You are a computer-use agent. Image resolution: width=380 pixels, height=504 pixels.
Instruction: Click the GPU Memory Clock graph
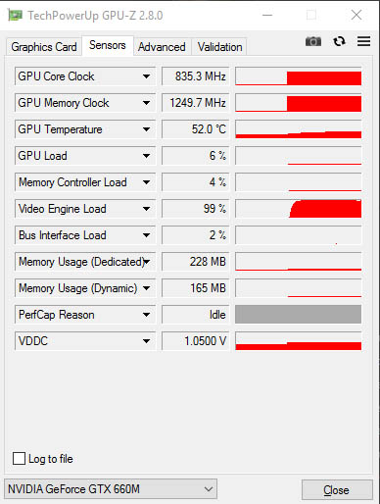298,103
